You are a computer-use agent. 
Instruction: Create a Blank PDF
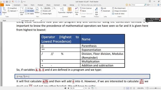(83, 11)
